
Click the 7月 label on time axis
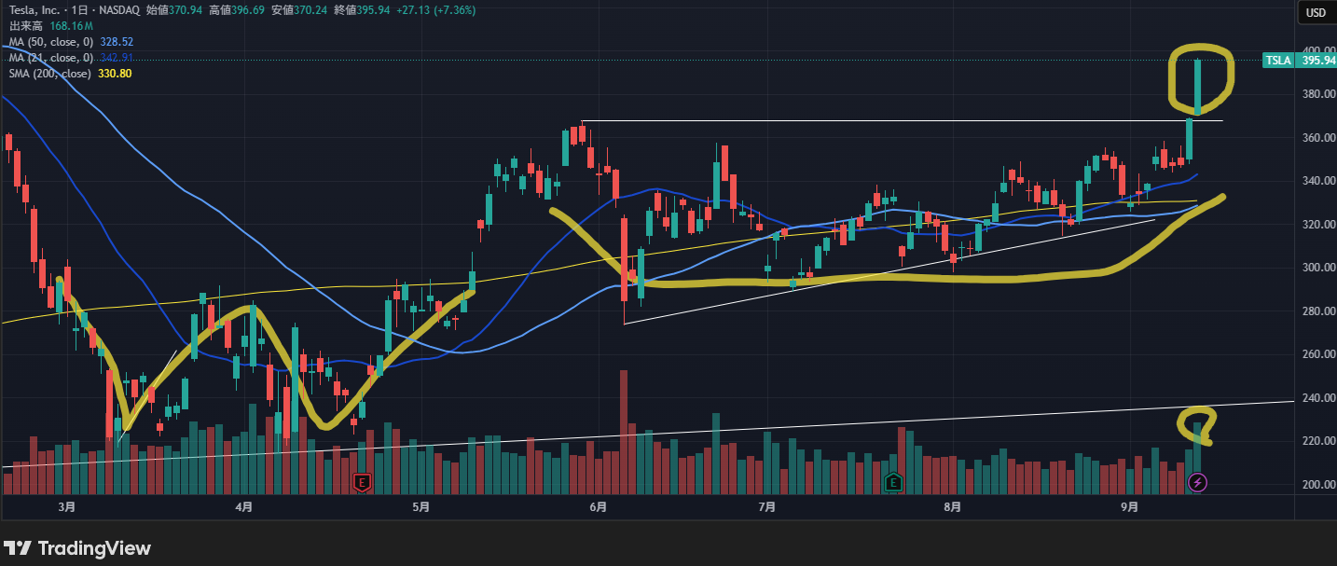[x=767, y=507]
